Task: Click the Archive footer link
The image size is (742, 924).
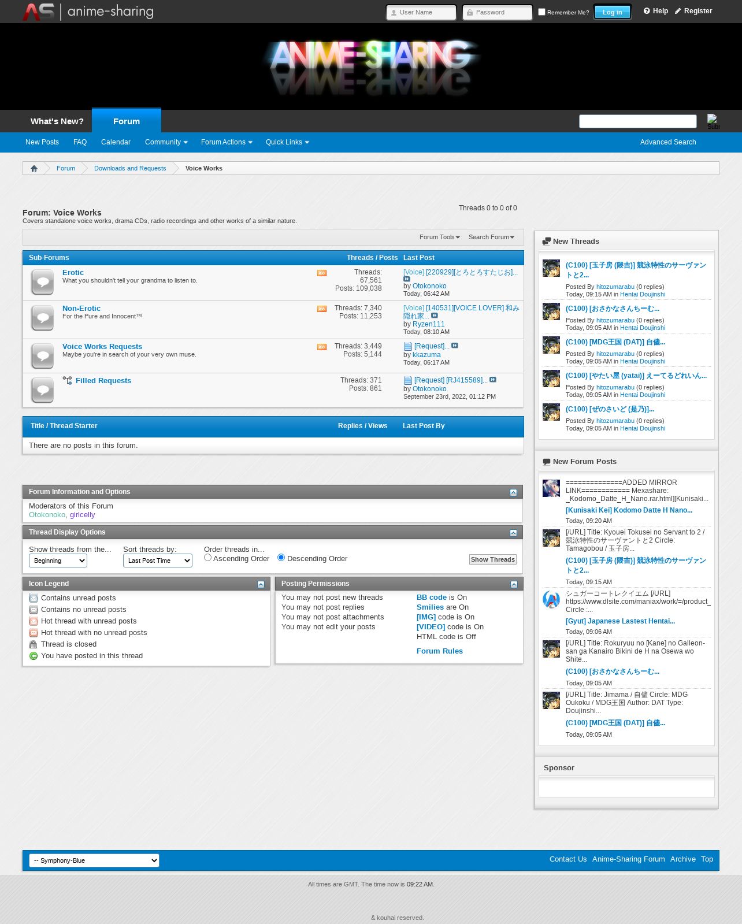Action: click(683, 859)
